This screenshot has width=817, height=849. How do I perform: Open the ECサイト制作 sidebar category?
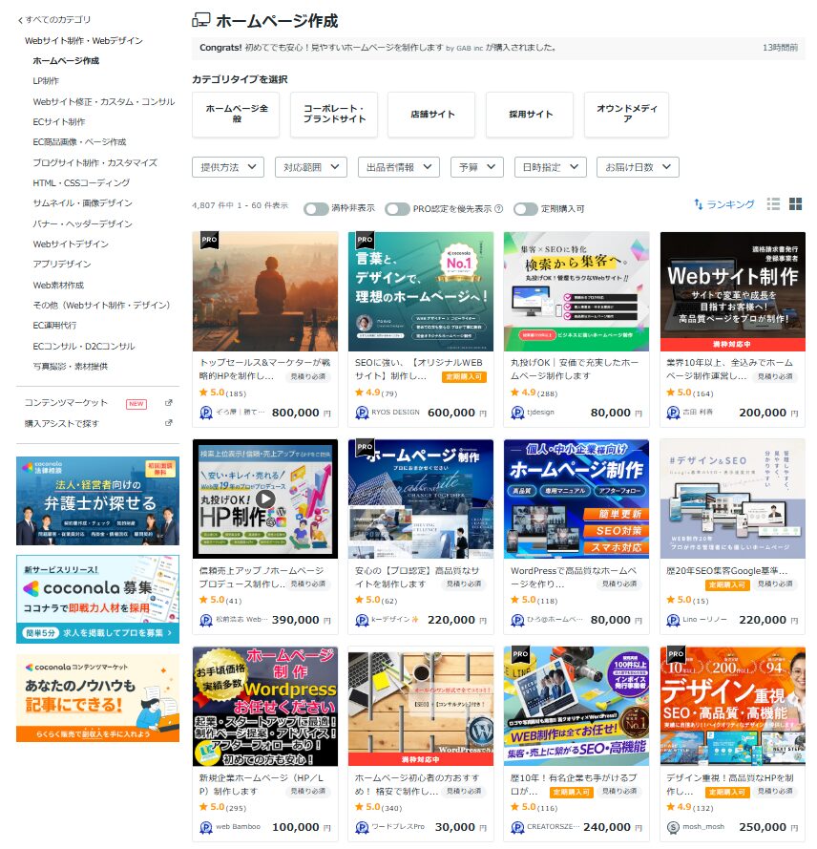(x=57, y=122)
